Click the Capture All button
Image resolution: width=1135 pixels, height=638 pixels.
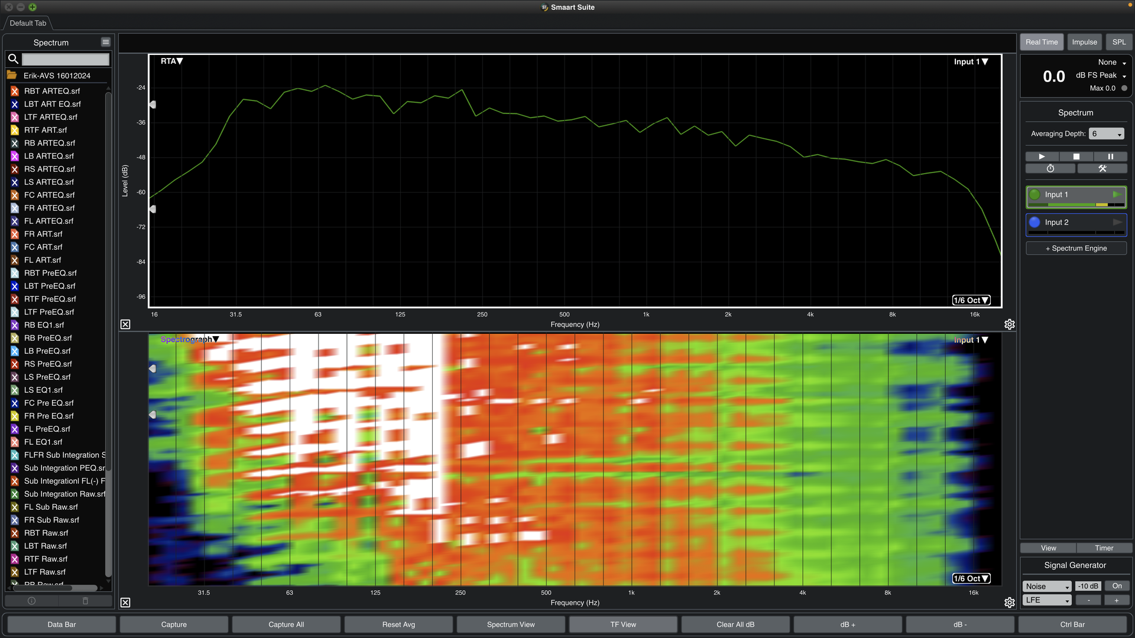coord(286,624)
